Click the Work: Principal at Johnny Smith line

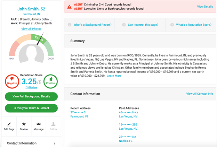(31, 23)
